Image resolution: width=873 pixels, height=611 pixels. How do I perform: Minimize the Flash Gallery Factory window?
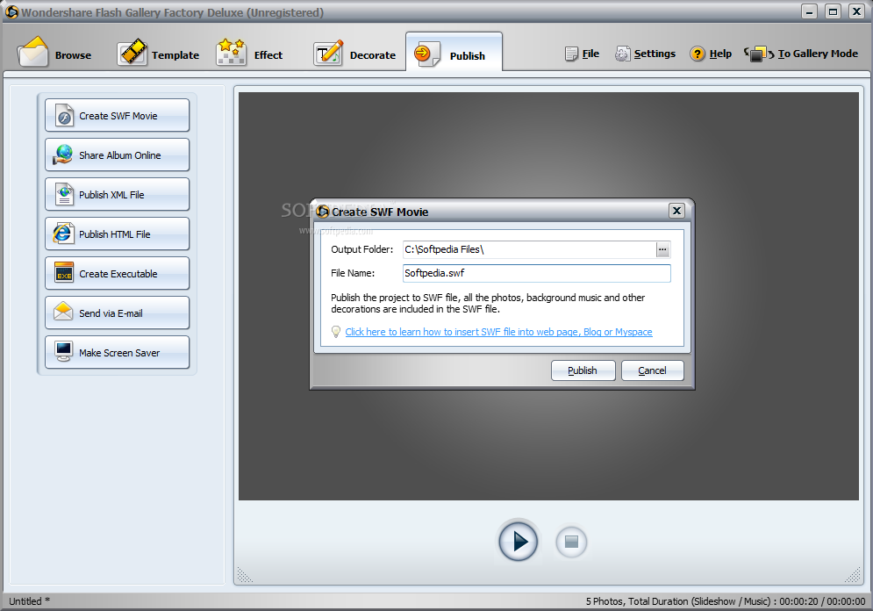pos(810,11)
